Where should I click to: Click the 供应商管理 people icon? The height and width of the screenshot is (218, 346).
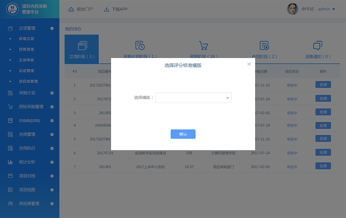10,203
